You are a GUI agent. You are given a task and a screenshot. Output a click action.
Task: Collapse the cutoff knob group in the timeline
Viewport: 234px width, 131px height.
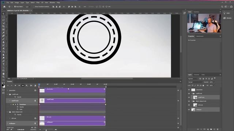click(8, 94)
